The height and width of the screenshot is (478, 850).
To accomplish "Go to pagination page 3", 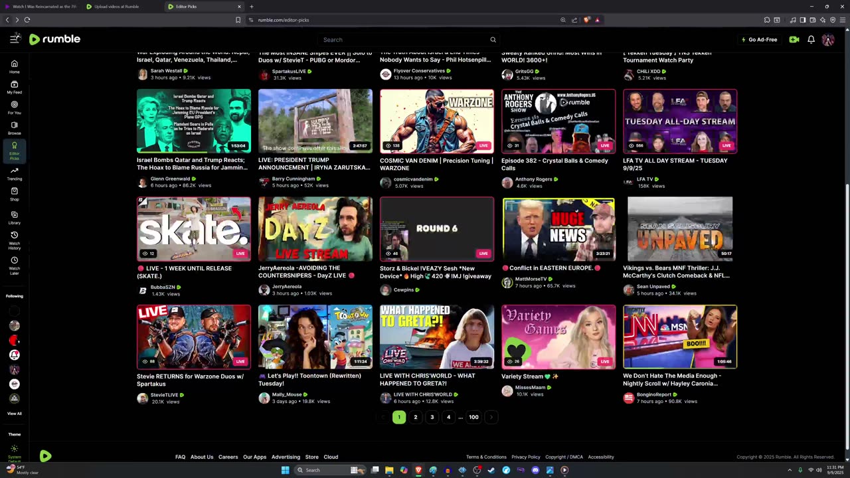I will coord(432,417).
